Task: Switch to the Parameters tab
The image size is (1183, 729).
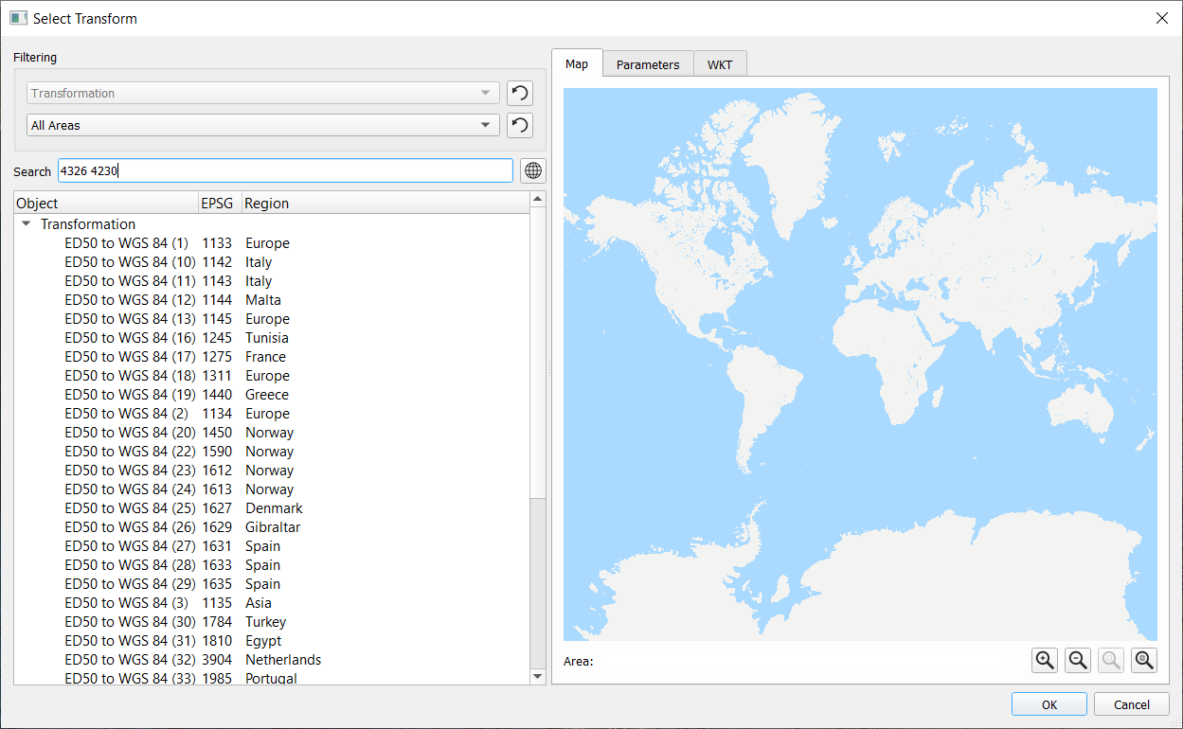Action: click(648, 64)
